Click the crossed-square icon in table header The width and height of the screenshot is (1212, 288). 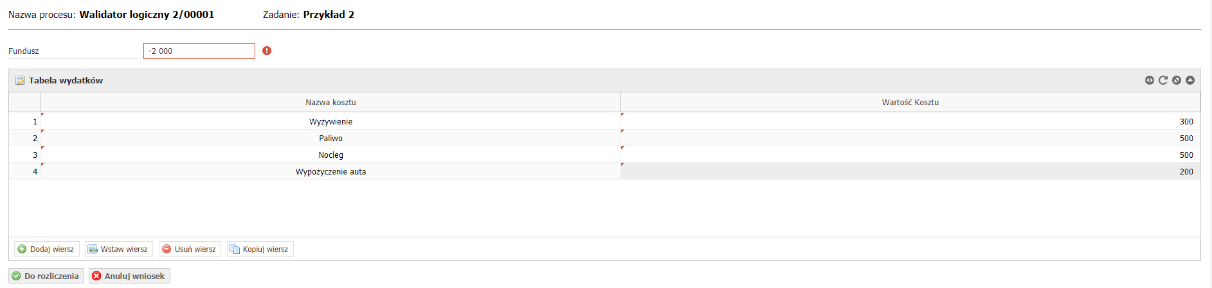click(1176, 80)
